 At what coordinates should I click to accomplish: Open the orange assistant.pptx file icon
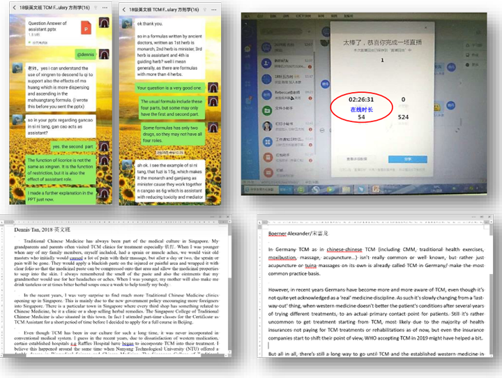[86, 28]
